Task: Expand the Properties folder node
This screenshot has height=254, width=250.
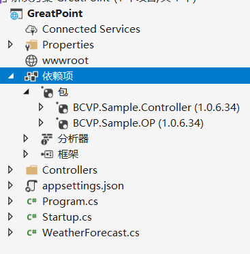Action: (10, 44)
